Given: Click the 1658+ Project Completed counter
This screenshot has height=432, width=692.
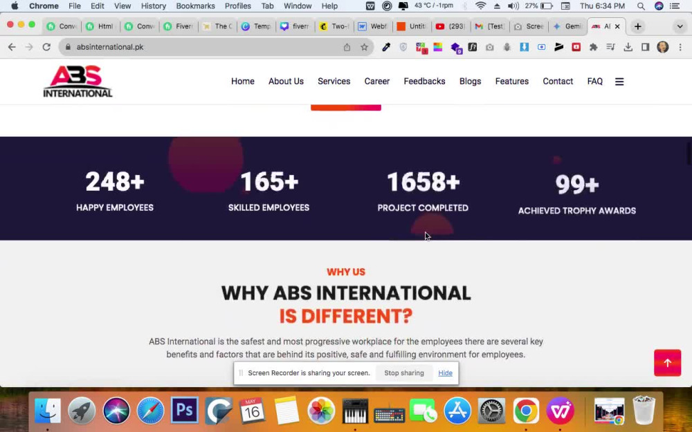Looking at the screenshot, I should pyautogui.click(x=423, y=191).
